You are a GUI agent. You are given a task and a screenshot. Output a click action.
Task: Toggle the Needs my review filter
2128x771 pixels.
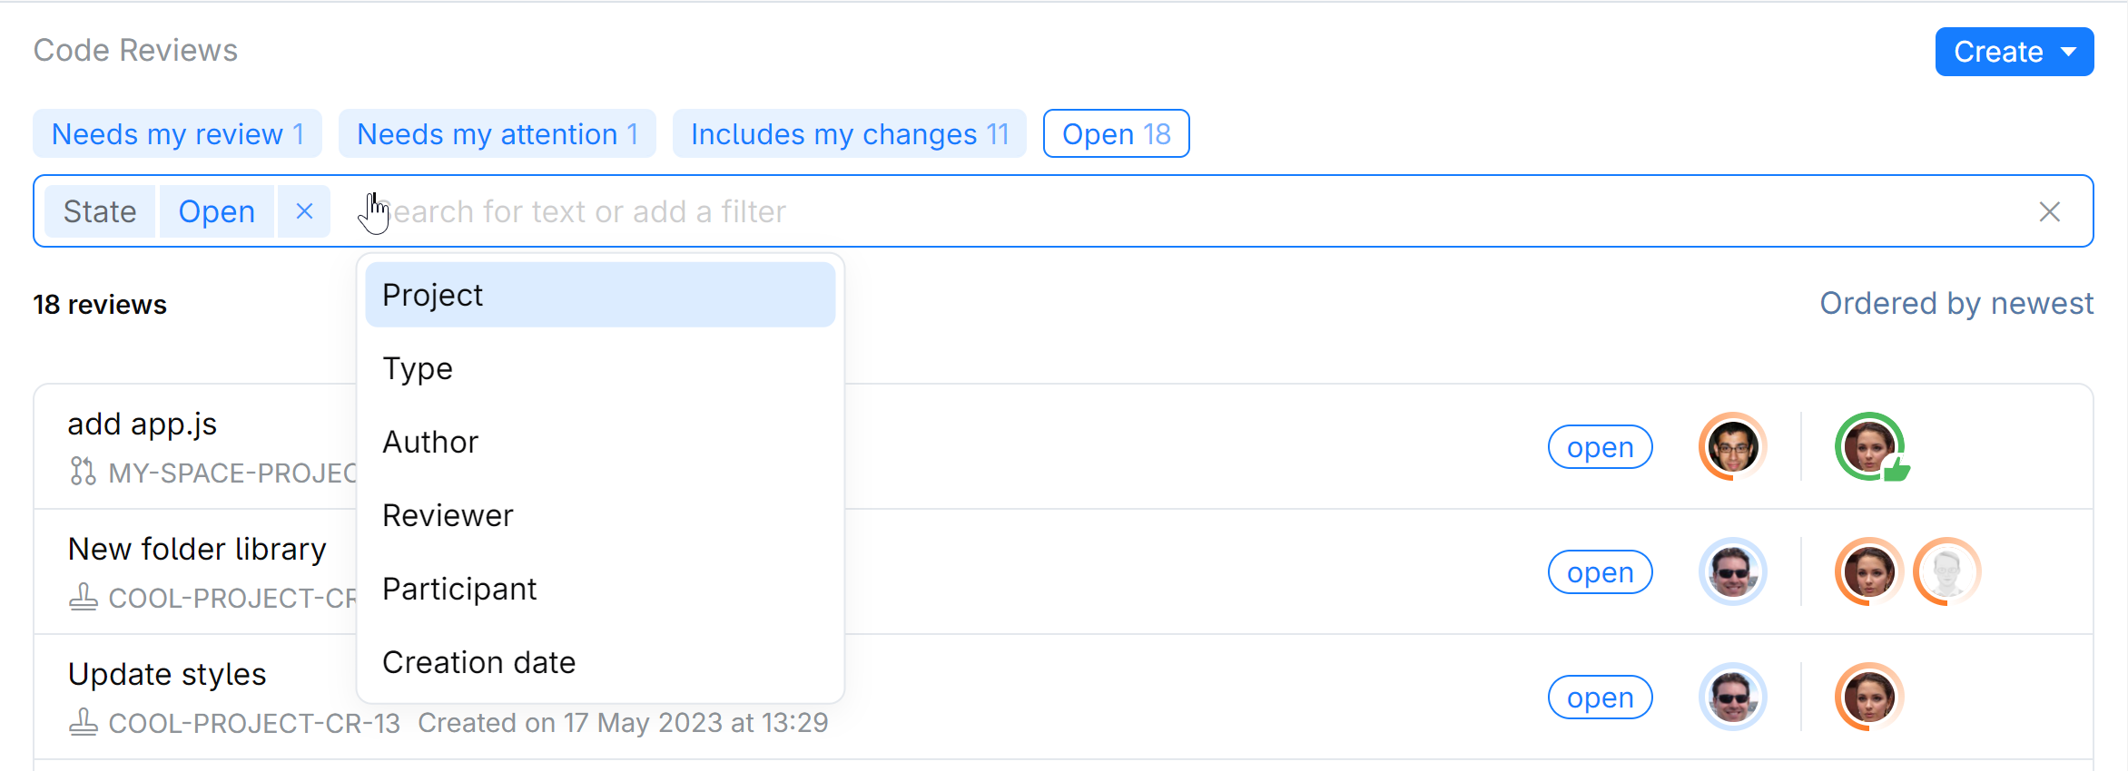177,133
